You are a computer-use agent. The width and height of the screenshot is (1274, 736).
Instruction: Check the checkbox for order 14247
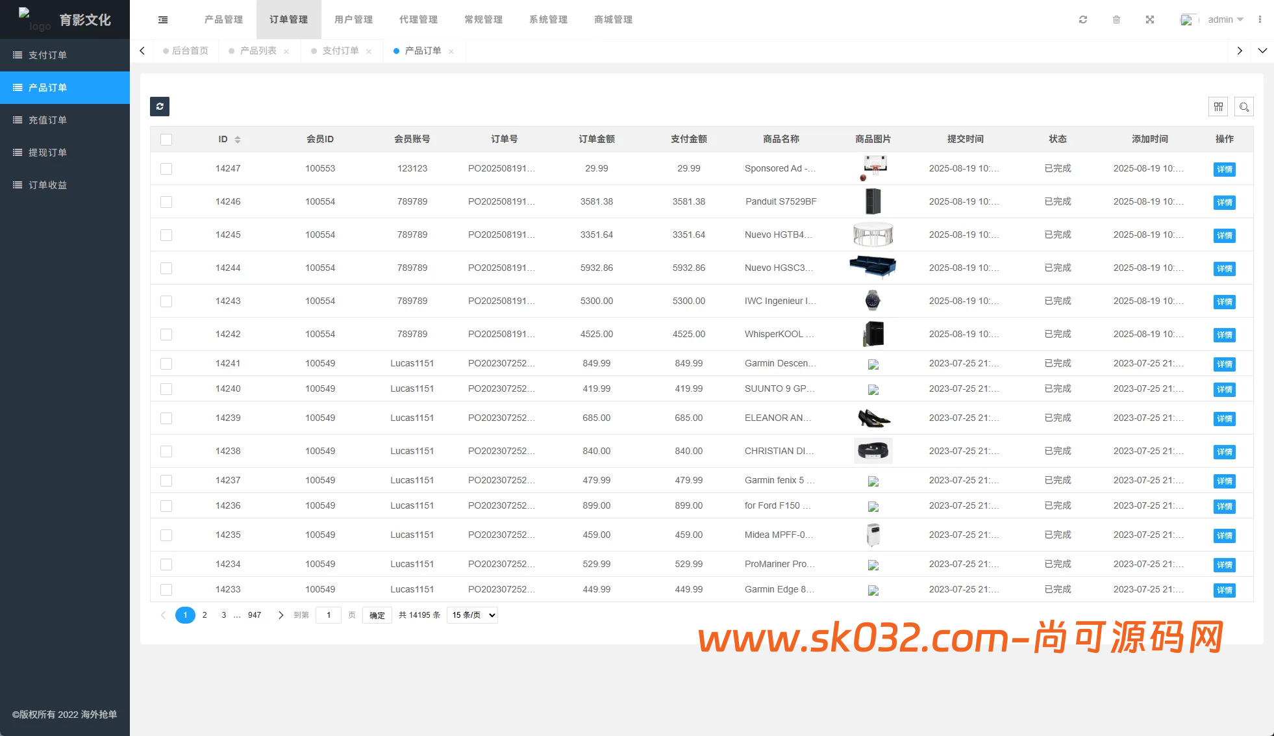point(166,169)
